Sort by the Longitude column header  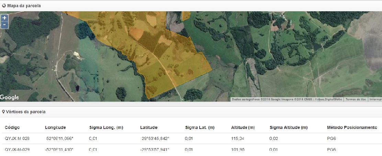[55, 128]
